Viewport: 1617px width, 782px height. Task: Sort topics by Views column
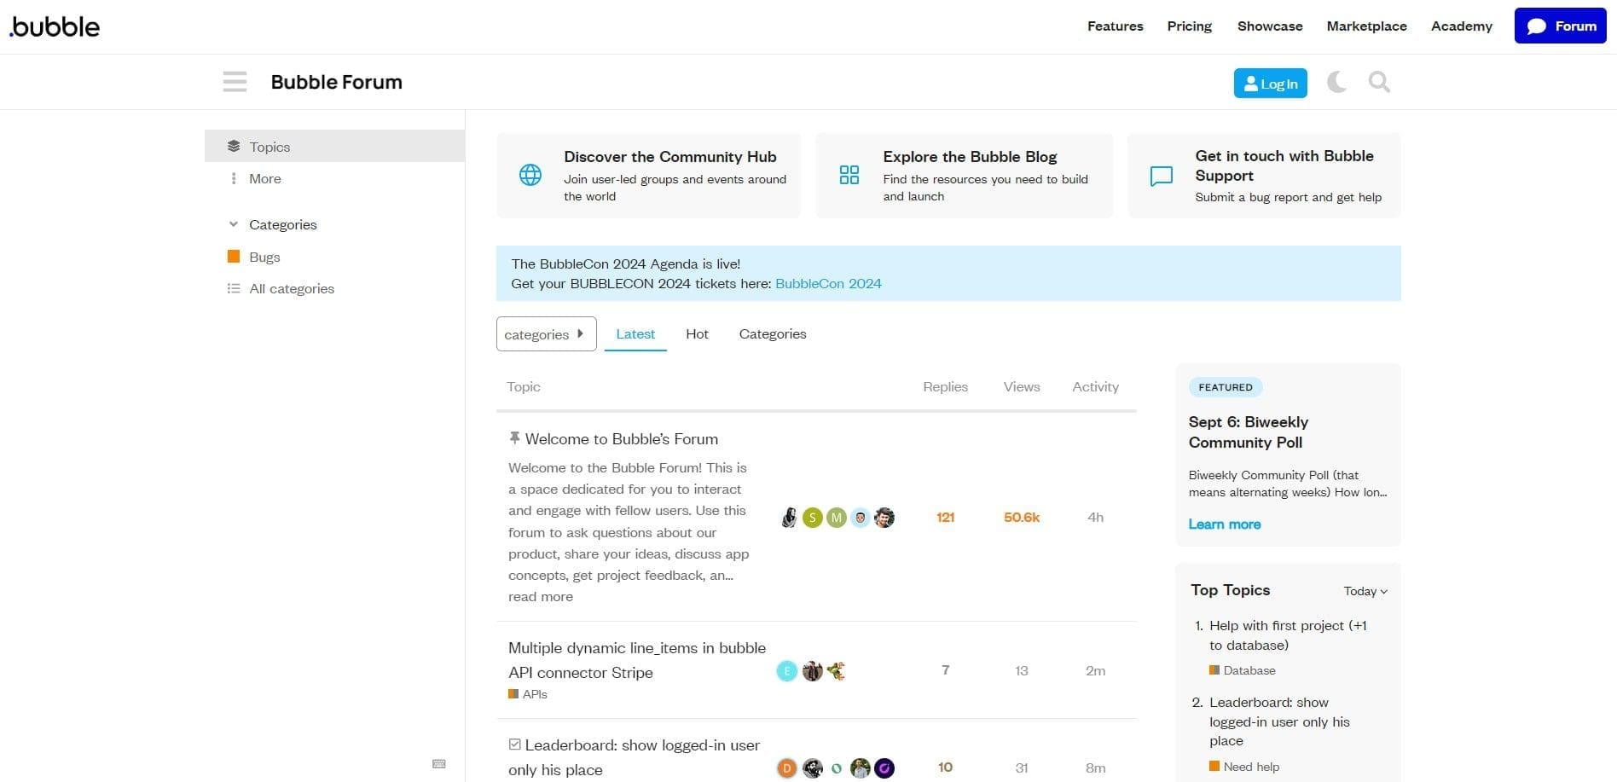[x=1022, y=386]
